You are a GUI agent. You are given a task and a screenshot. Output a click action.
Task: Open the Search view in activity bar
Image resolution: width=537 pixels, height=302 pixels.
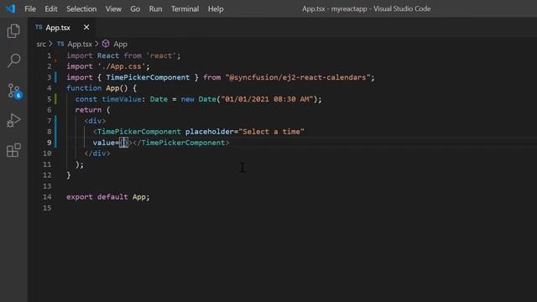(13, 60)
